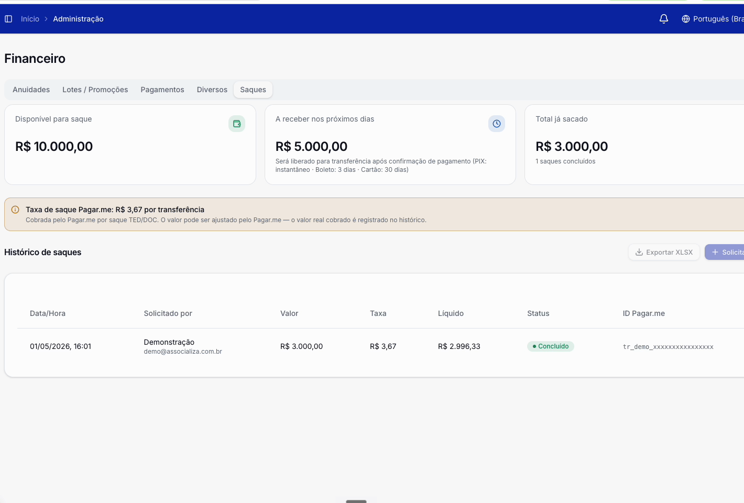Export history with Exportar XLSX button
Image resolution: width=744 pixels, height=503 pixels.
tap(664, 252)
